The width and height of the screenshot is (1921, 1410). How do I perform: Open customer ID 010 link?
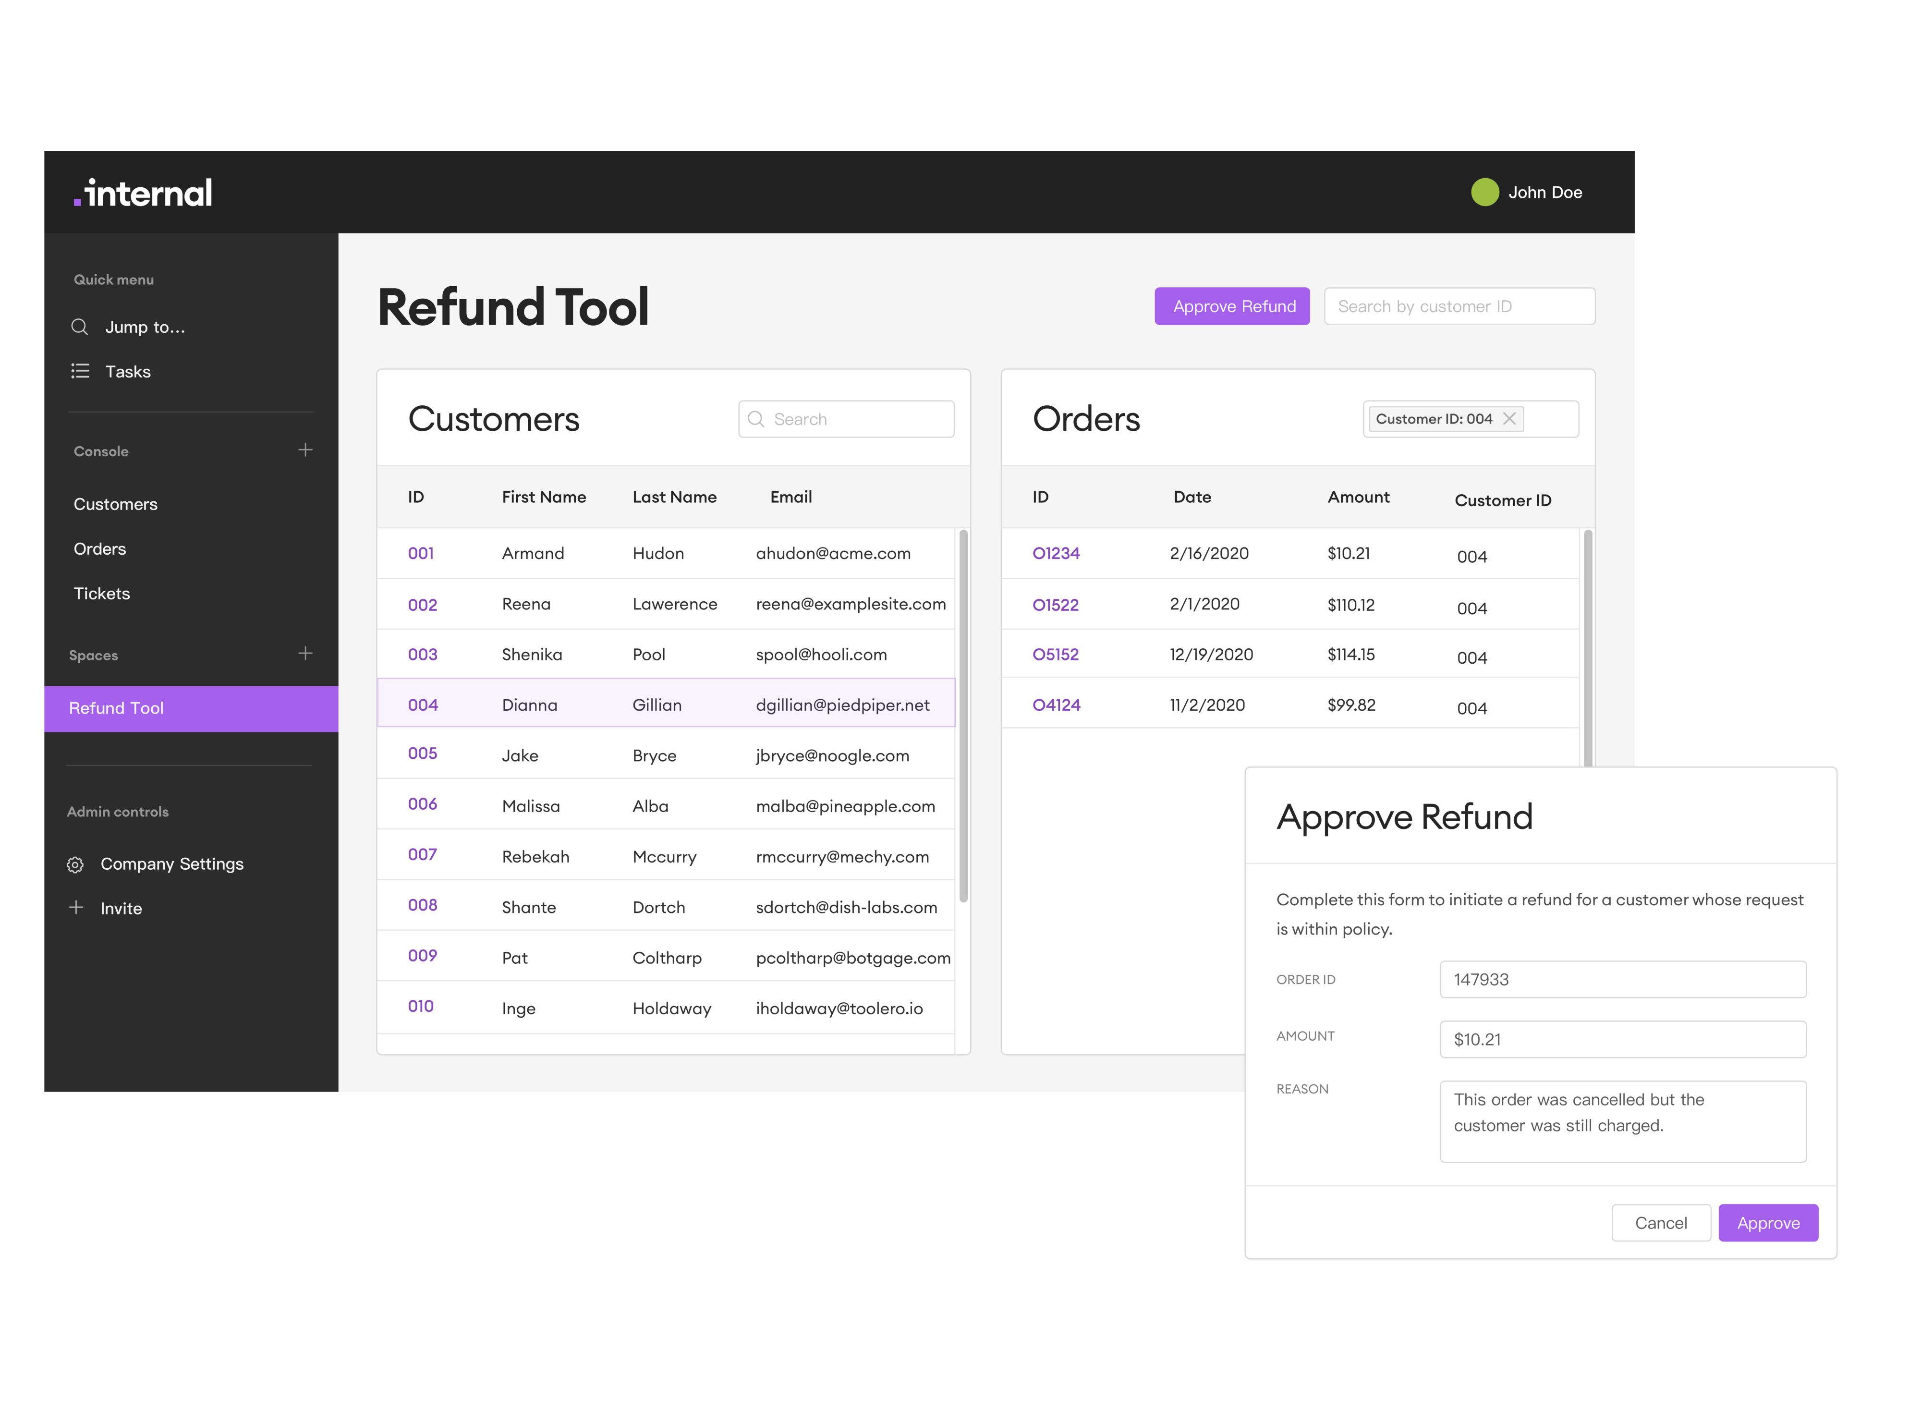tap(421, 1006)
